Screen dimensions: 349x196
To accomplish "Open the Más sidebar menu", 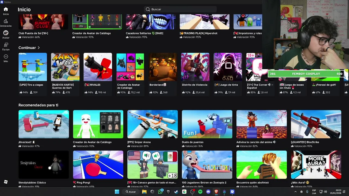I will click(6, 58).
